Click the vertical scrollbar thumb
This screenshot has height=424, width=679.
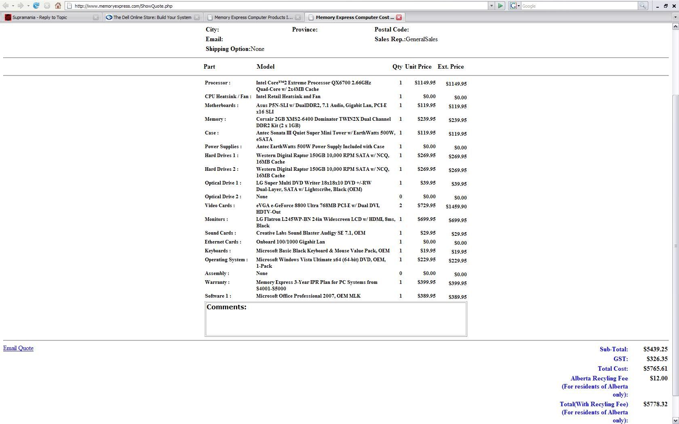675,246
